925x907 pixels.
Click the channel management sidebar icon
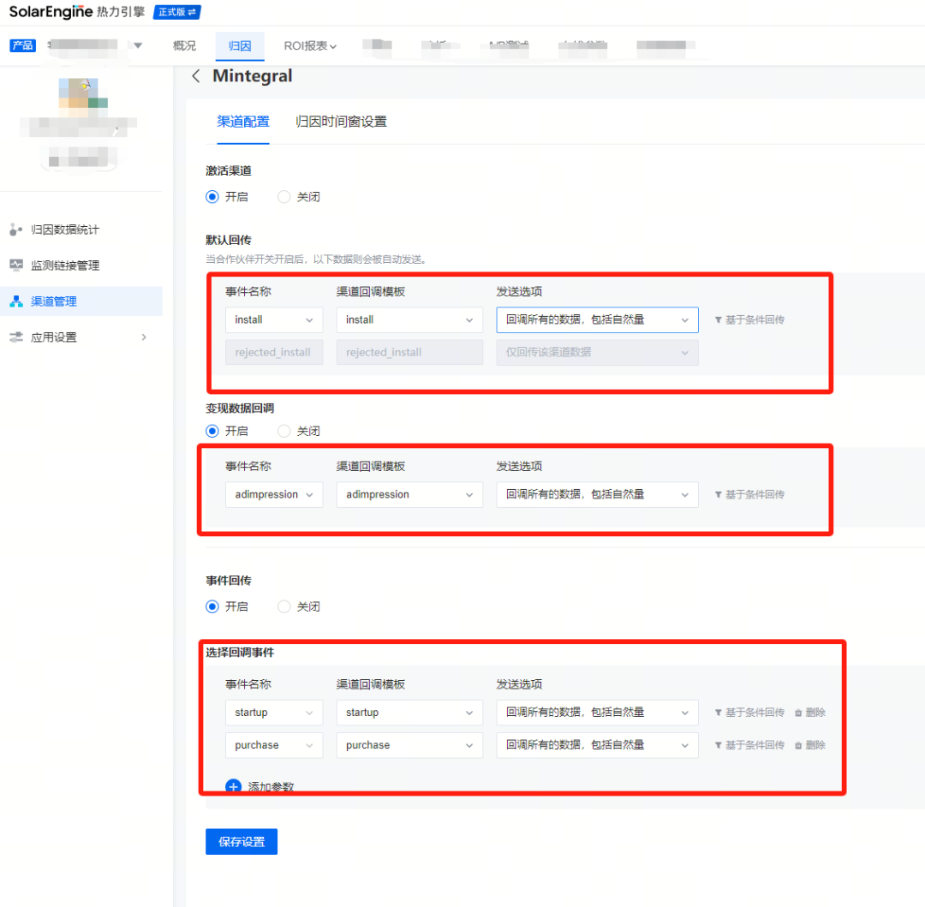point(16,301)
